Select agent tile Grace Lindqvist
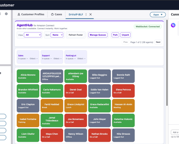 tap(76, 106)
